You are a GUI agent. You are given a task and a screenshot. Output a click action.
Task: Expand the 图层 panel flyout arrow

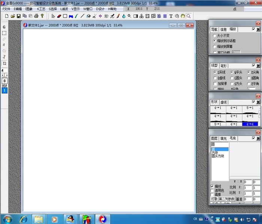[258, 139]
